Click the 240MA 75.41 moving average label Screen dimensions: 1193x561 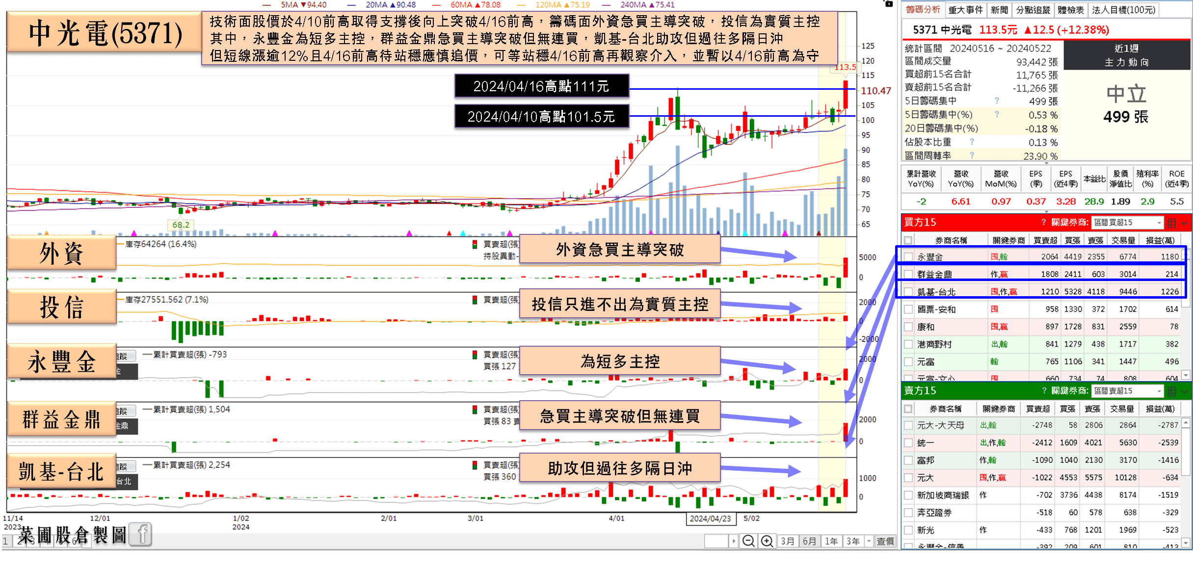[x=647, y=5]
